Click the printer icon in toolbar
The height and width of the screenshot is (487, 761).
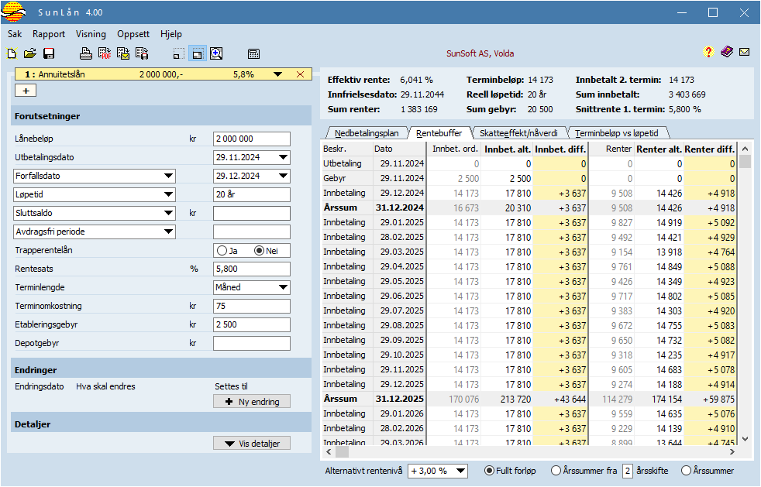86,53
